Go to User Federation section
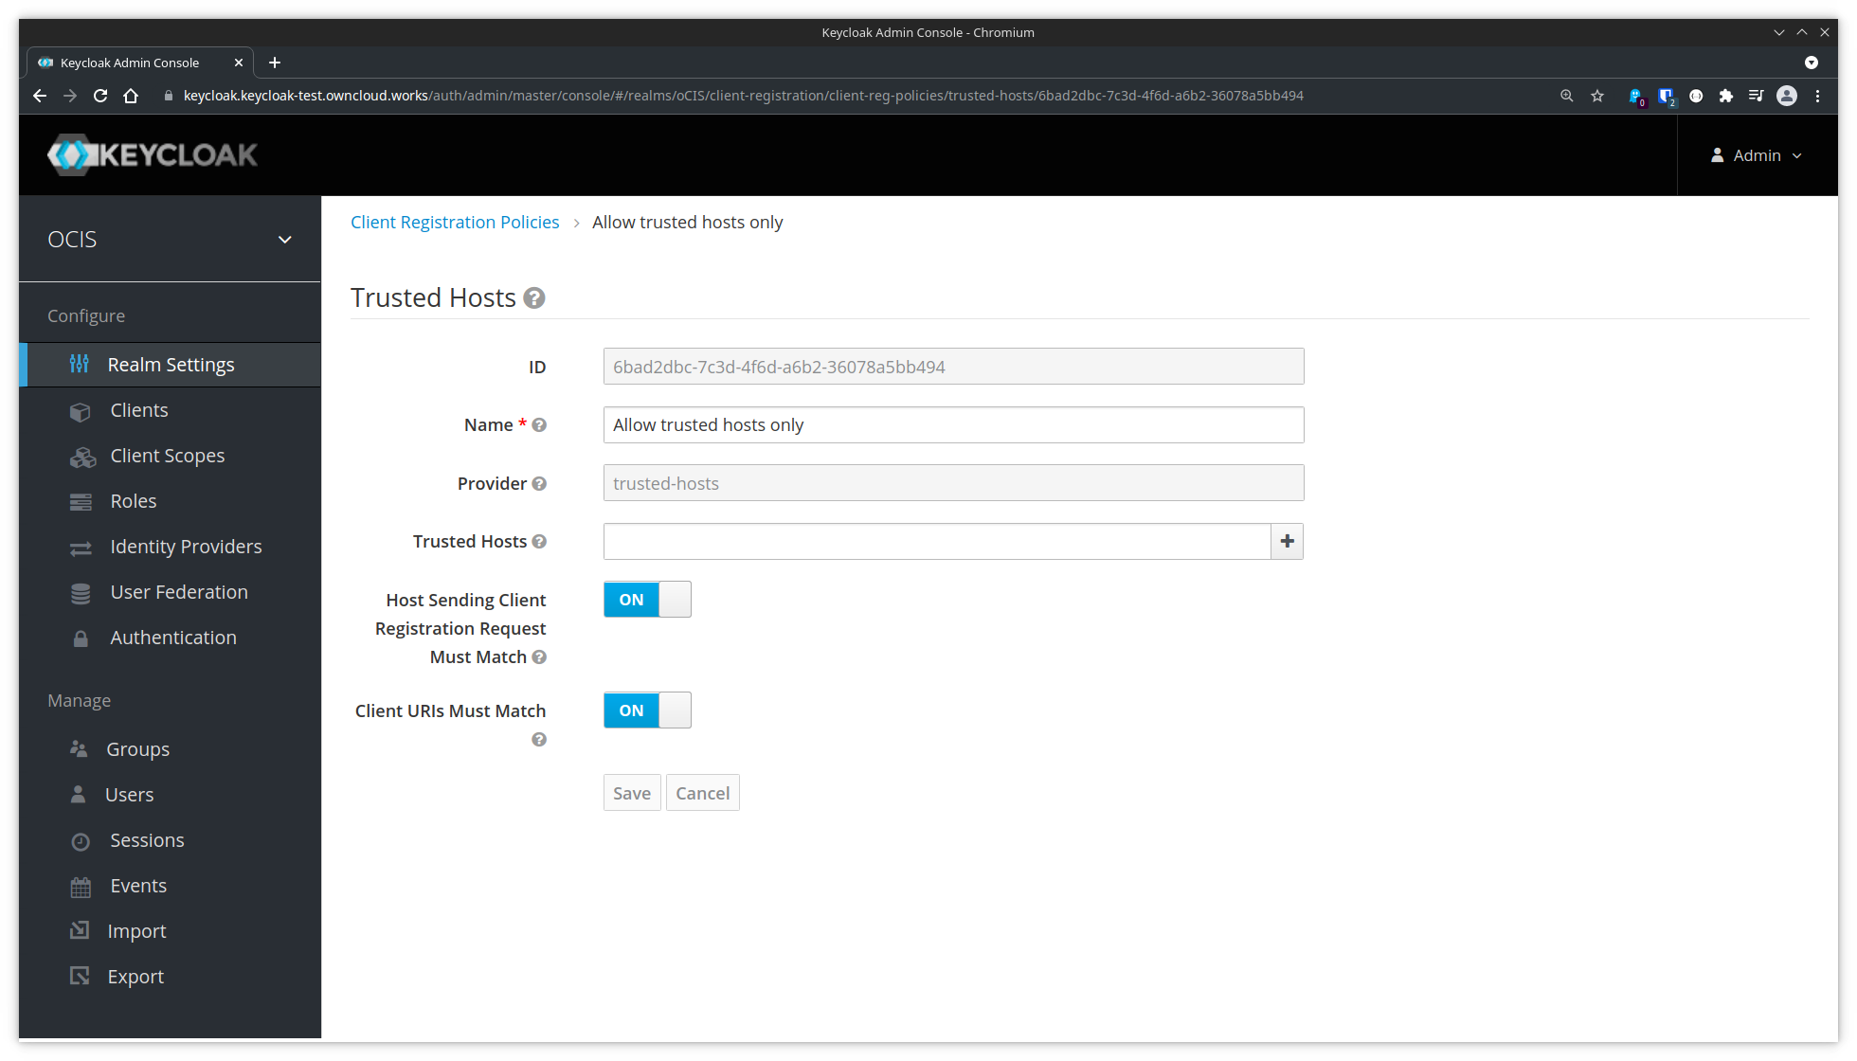Viewport: 1857px width, 1061px height. click(x=179, y=592)
